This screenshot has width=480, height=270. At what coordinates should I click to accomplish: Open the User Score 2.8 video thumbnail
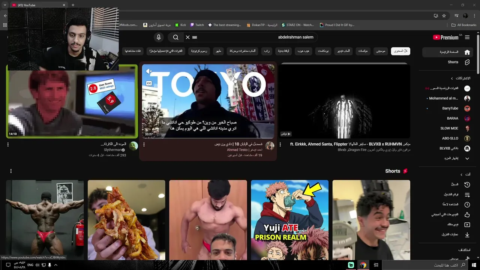(72, 101)
